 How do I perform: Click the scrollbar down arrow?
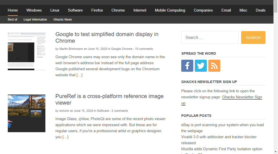275,152
